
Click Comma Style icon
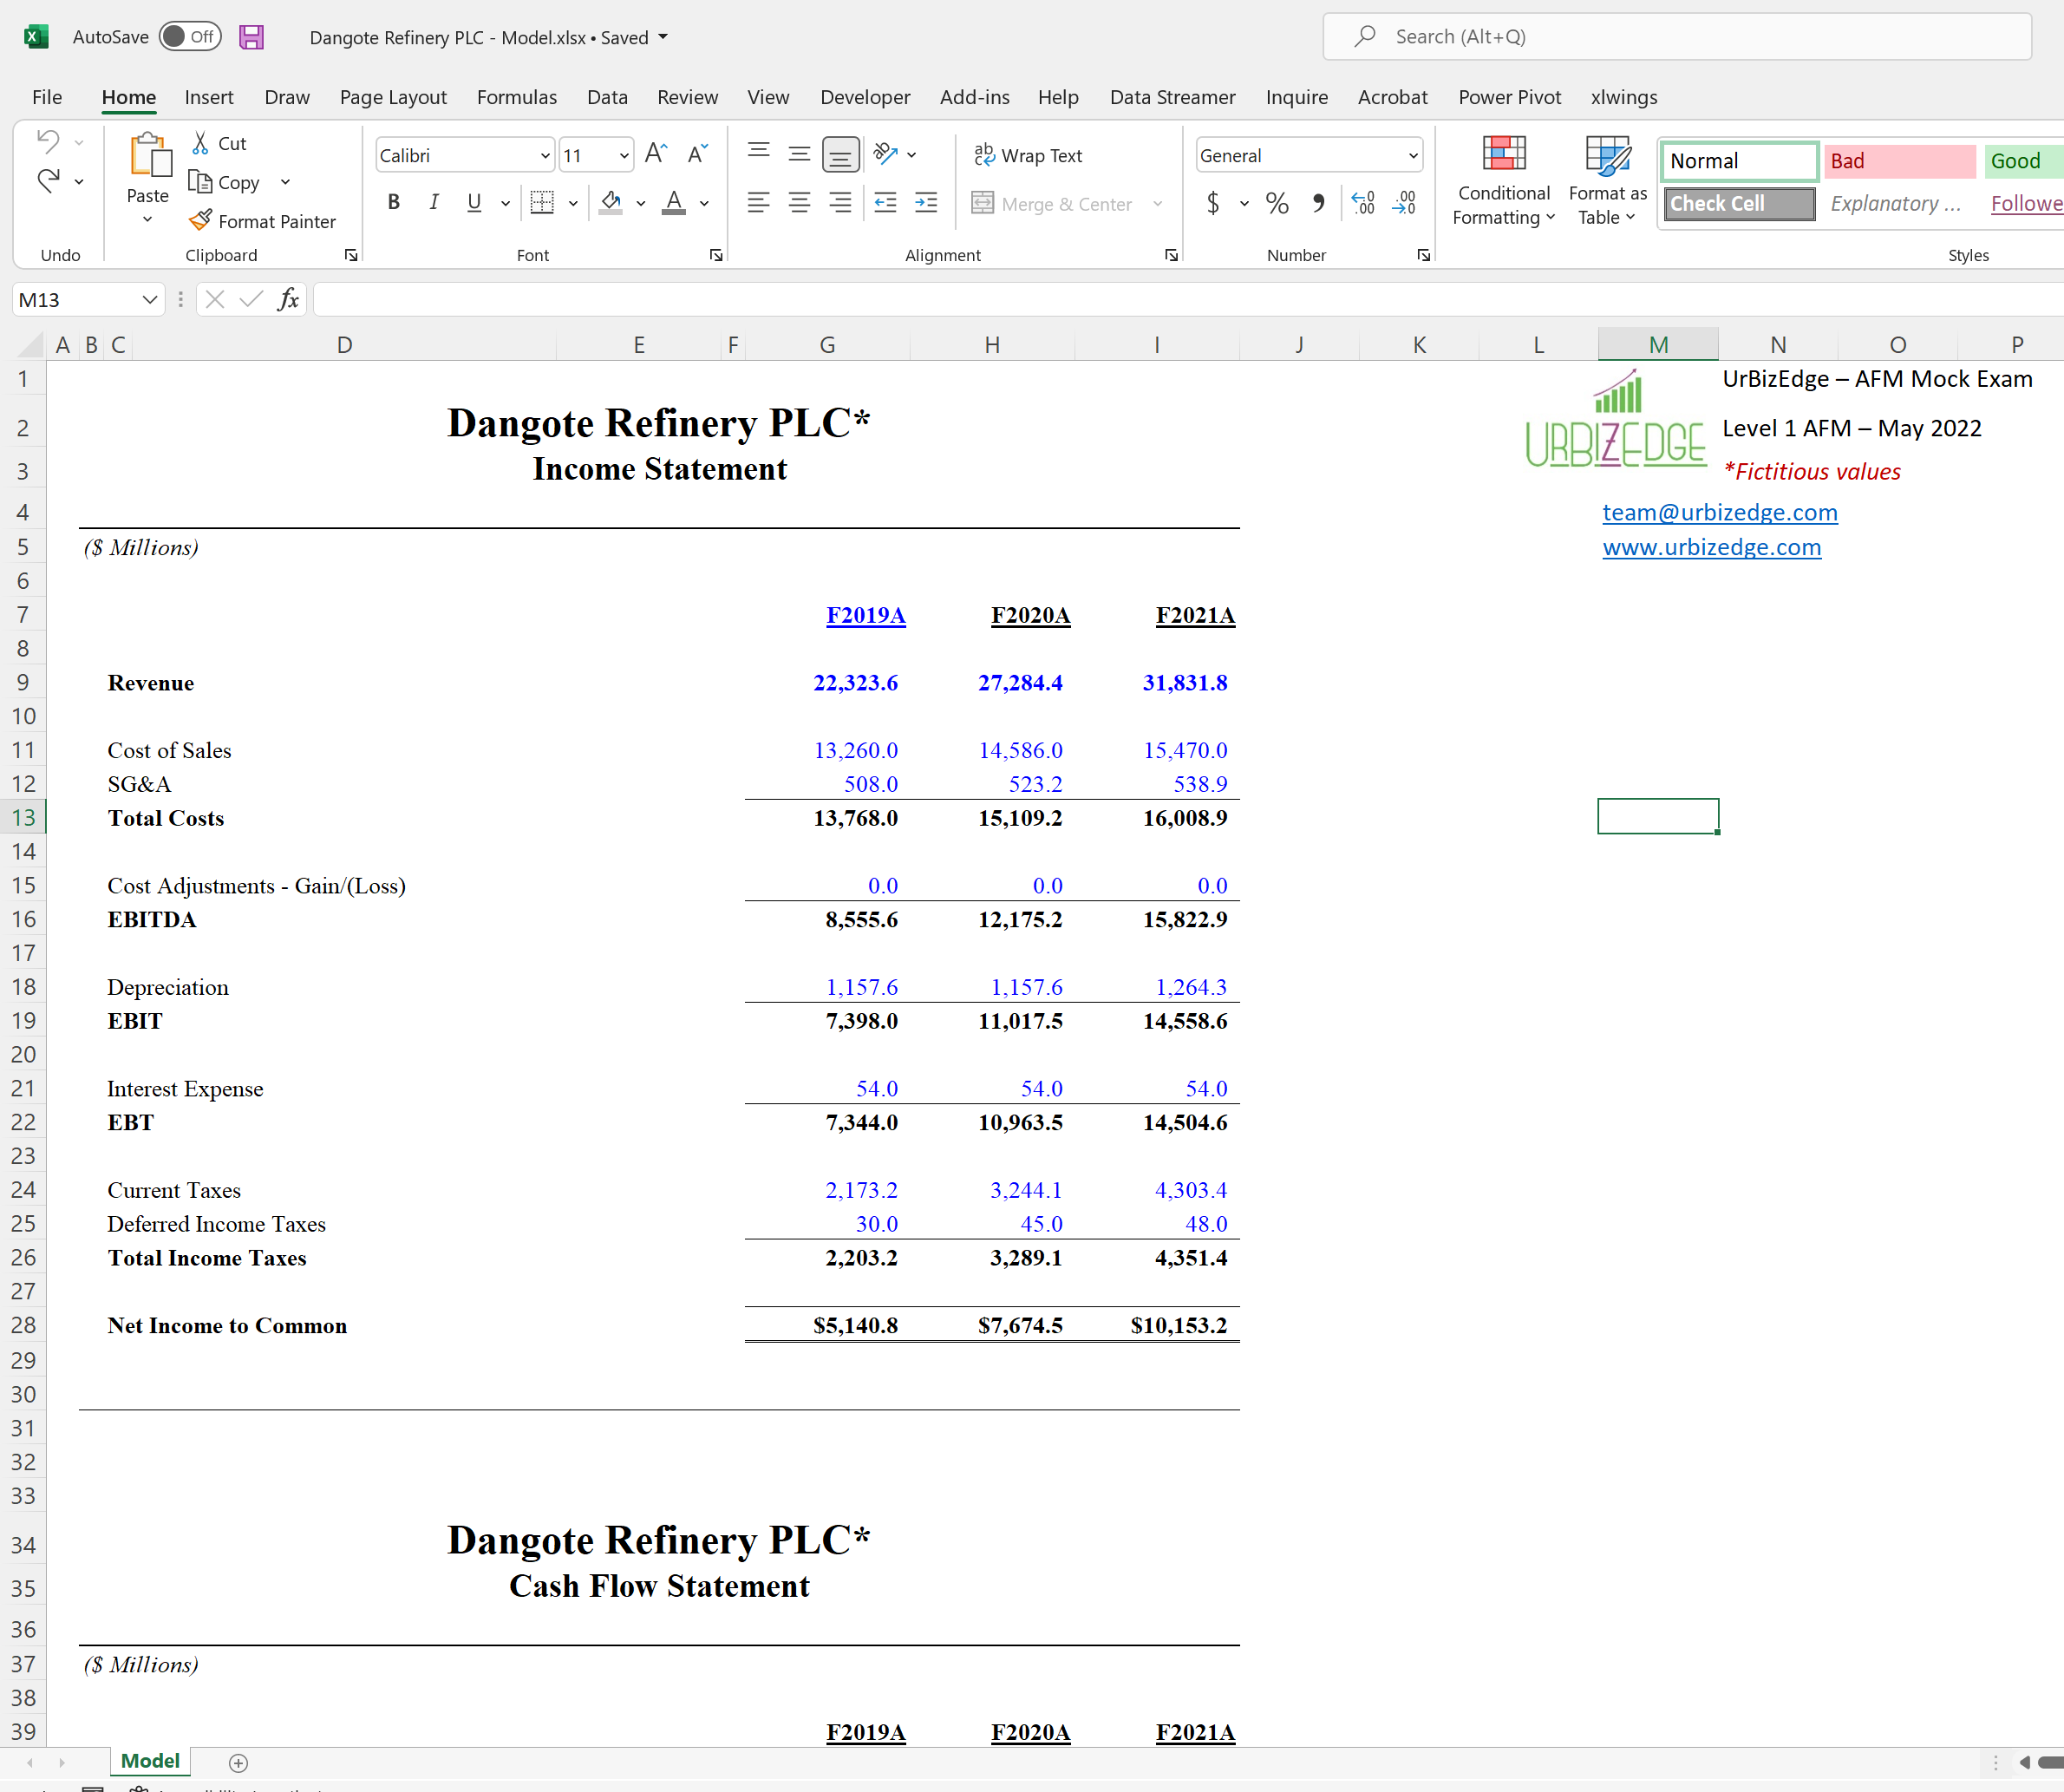(x=1318, y=203)
